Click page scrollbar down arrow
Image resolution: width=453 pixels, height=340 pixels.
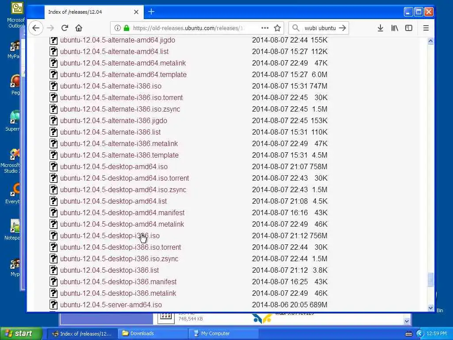430,308
